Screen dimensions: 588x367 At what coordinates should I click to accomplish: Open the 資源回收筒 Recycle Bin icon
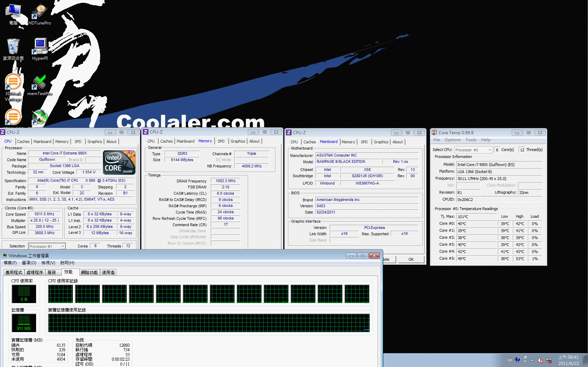(13, 49)
